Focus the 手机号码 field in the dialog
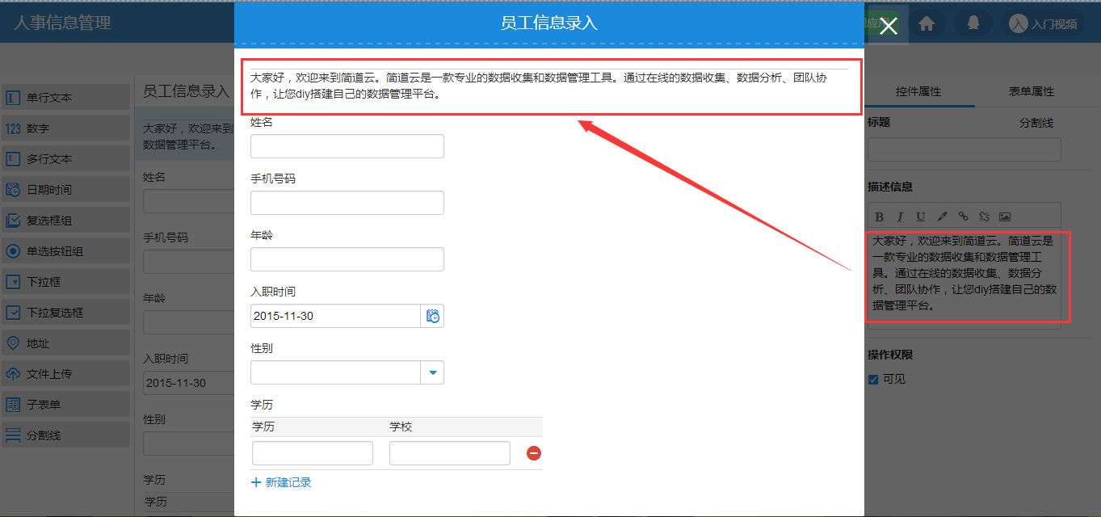 [347, 203]
